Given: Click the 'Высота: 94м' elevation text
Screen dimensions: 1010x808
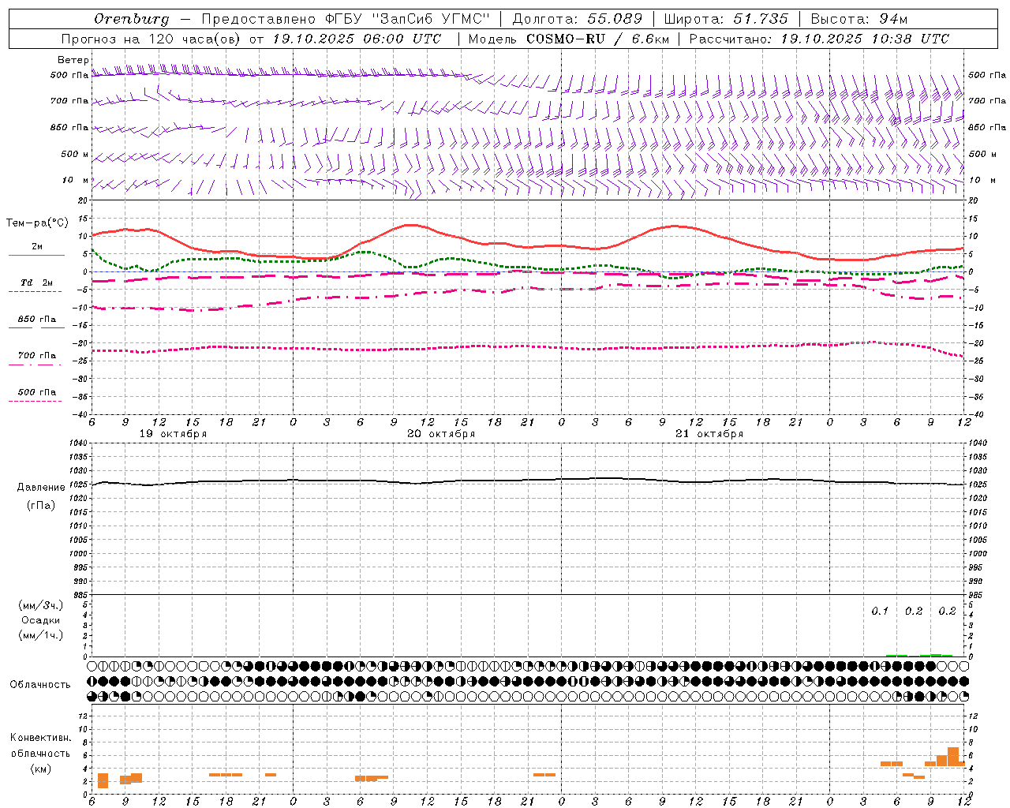Looking at the screenshot, I should (859, 19).
